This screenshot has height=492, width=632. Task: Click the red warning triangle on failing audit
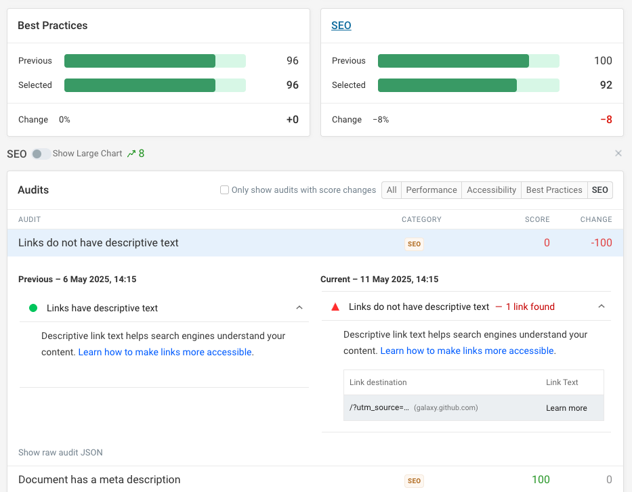tap(335, 305)
